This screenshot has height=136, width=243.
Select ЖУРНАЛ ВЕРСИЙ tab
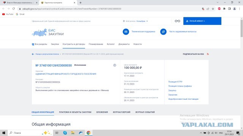pos(121,112)
